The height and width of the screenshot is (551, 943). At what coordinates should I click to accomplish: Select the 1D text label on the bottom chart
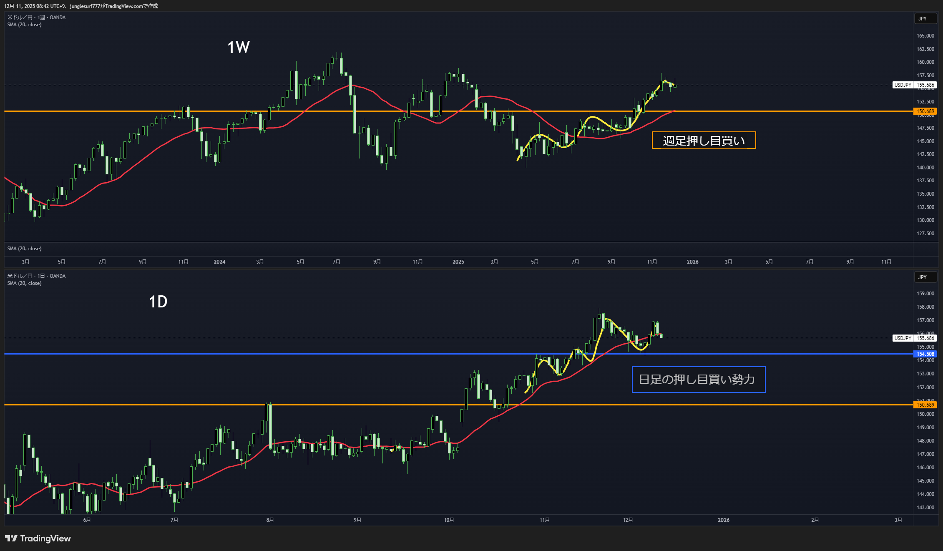pos(158,302)
